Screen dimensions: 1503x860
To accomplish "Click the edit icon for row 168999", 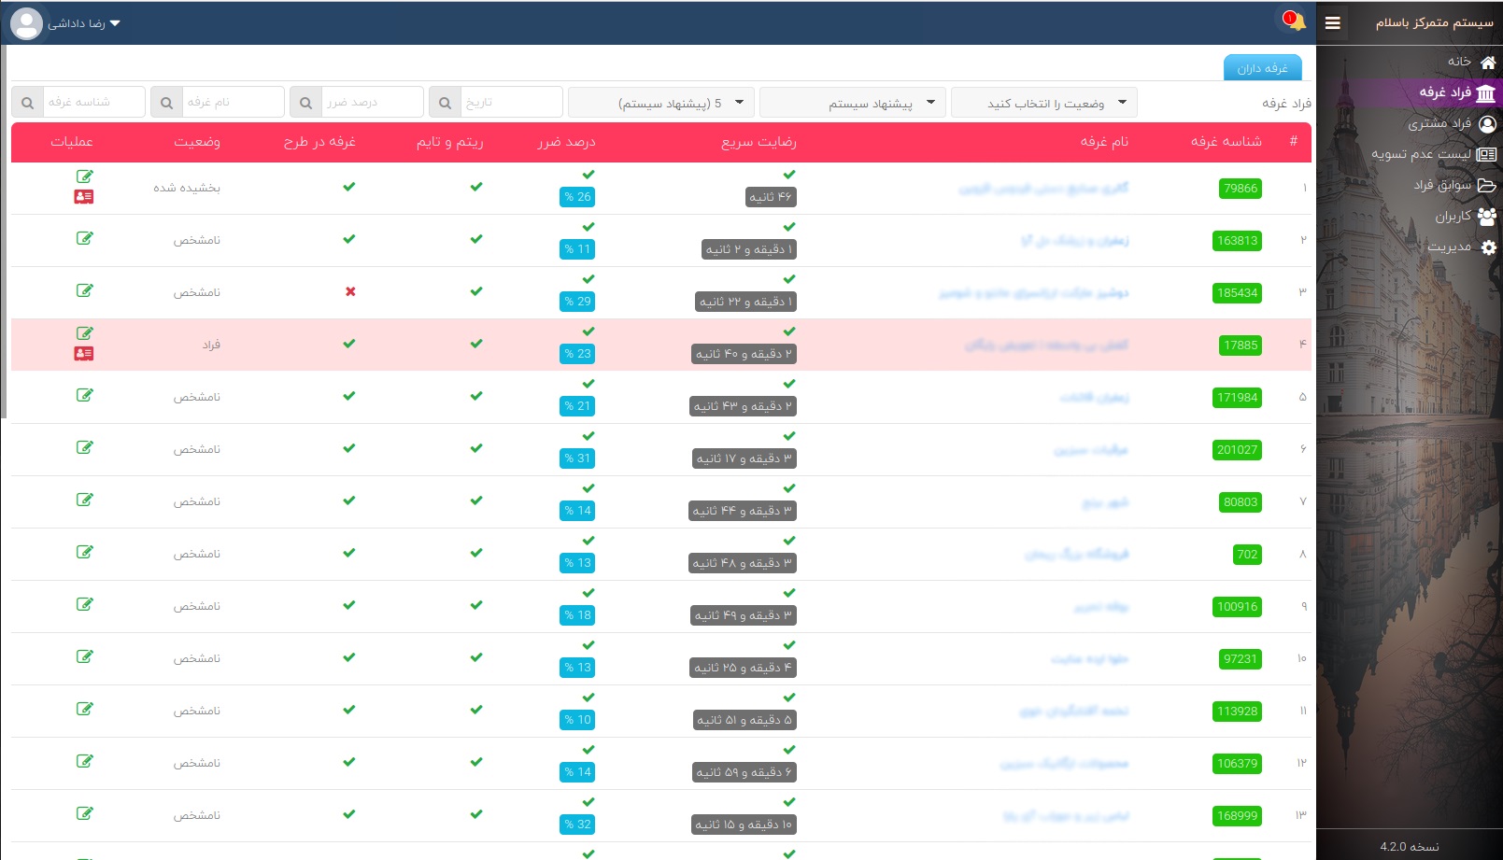I will (85, 813).
